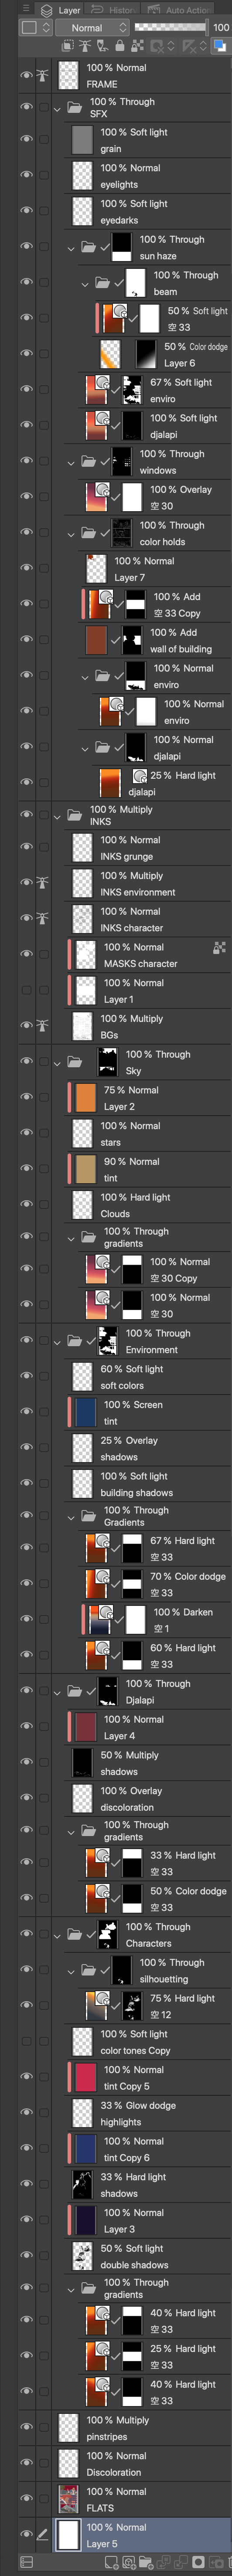Hide the FRAME layer with its eye icon
This screenshot has width=232, height=2576.
(x=26, y=75)
